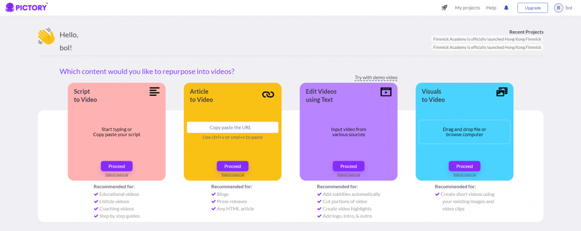Open second recent project Fimmick Academy
The image size is (581, 231).
pyautogui.click(x=487, y=48)
